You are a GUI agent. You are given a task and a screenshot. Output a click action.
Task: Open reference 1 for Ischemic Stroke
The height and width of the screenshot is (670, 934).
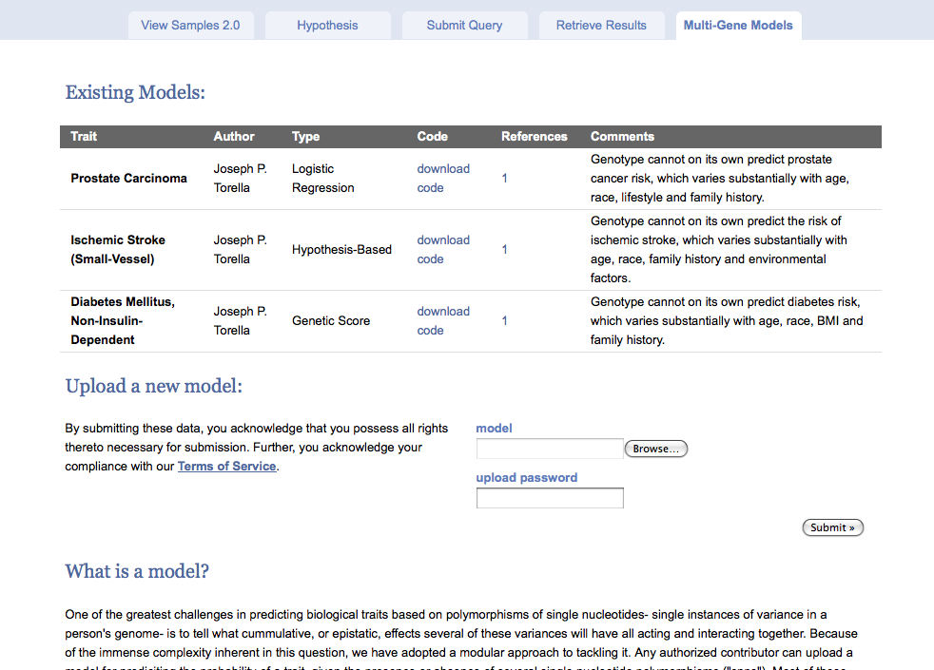504,250
